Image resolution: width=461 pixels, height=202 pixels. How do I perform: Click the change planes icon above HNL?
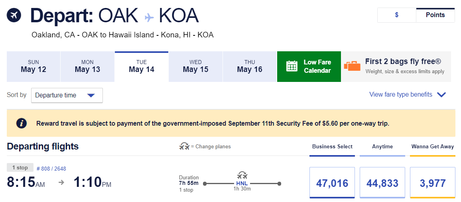pyautogui.click(x=242, y=175)
